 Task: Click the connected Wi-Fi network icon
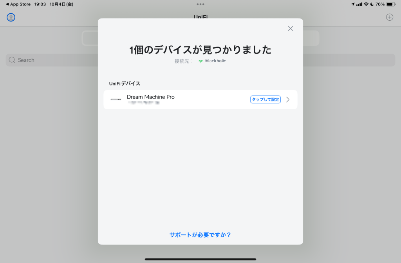tap(200, 61)
